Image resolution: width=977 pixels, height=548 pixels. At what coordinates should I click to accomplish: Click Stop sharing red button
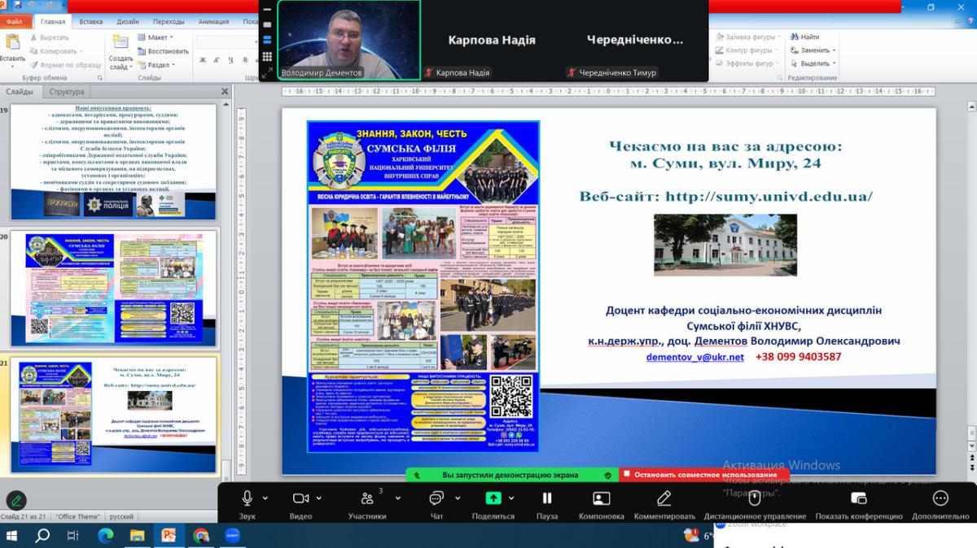[x=704, y=474]
